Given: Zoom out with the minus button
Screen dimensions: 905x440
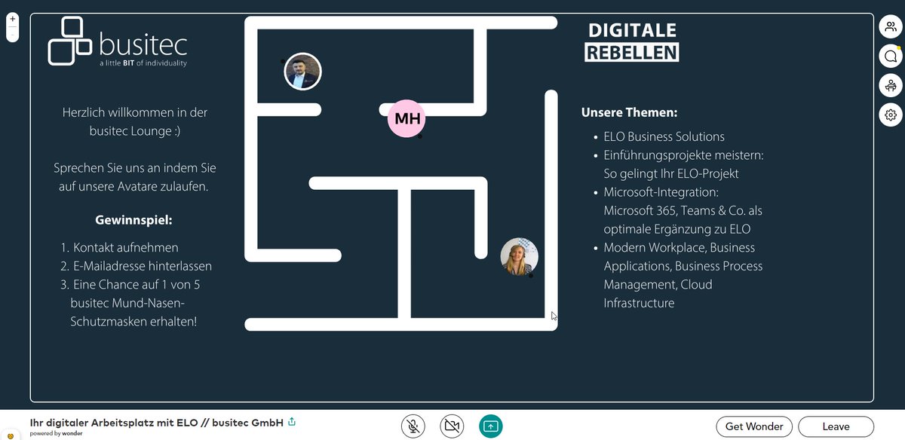Looking at the screenshot, I should click(x=12, y=35).
